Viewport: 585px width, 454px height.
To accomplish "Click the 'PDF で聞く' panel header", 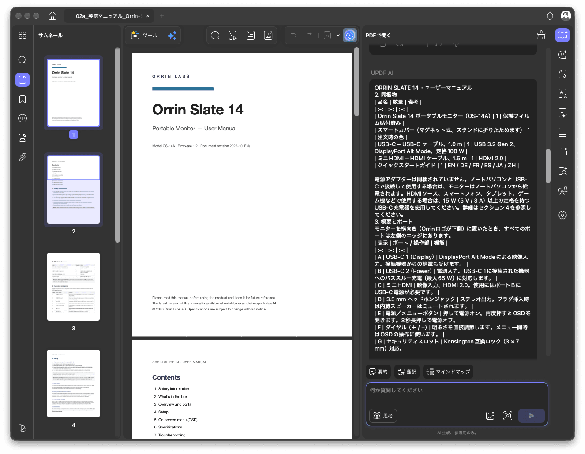I will 378,36.
